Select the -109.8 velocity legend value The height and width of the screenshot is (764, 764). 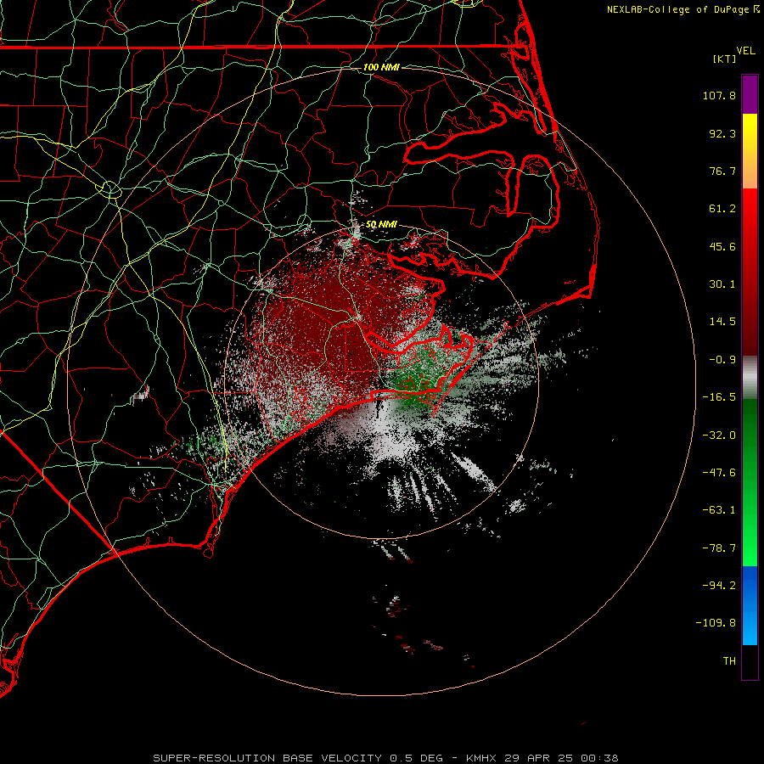(716, 623)
